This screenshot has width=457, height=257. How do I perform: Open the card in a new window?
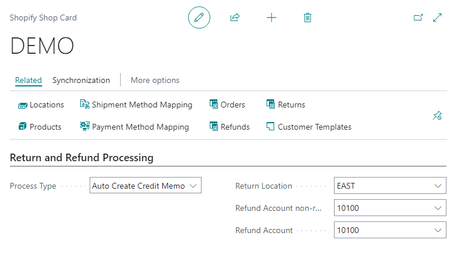point(418,18)
